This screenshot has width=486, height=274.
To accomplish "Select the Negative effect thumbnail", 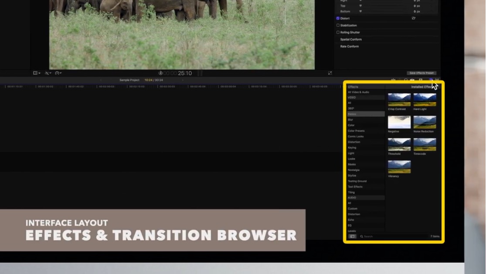I will (399, 122).
